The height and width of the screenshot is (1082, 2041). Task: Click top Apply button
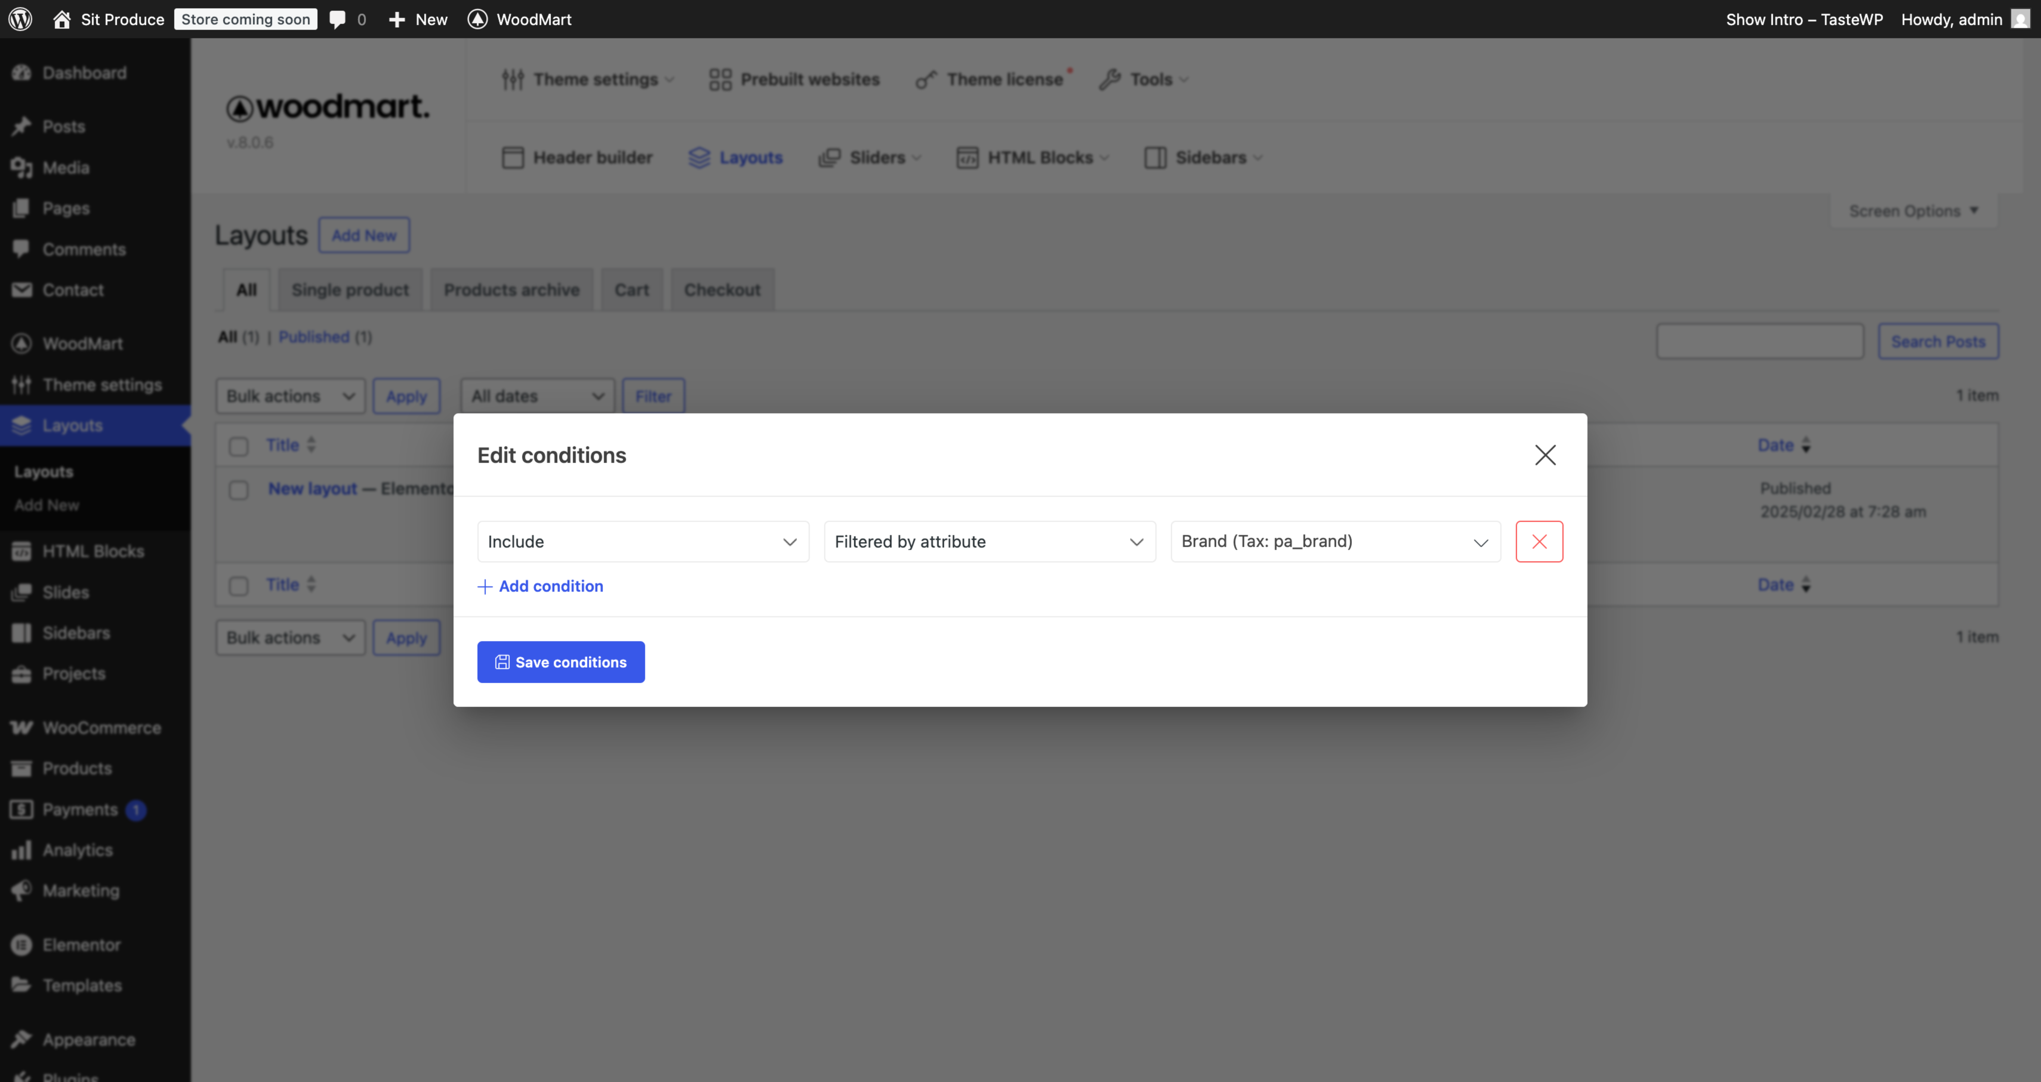click(406, 396)
